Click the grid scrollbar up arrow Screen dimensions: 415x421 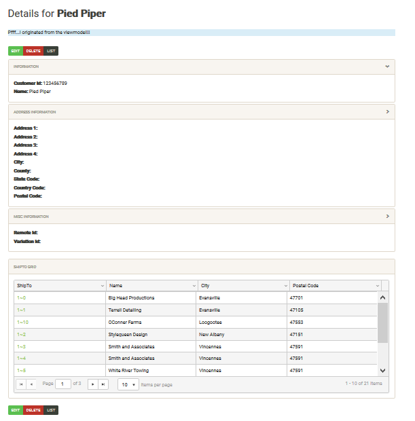383,297
